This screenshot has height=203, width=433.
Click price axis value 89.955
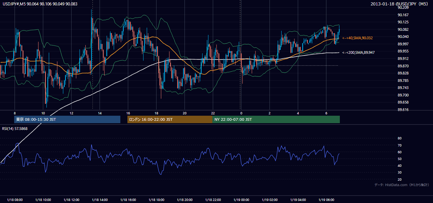click(x=403, y=51)
